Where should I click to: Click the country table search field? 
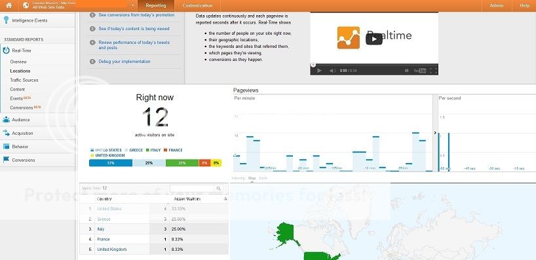click(192, 189)
